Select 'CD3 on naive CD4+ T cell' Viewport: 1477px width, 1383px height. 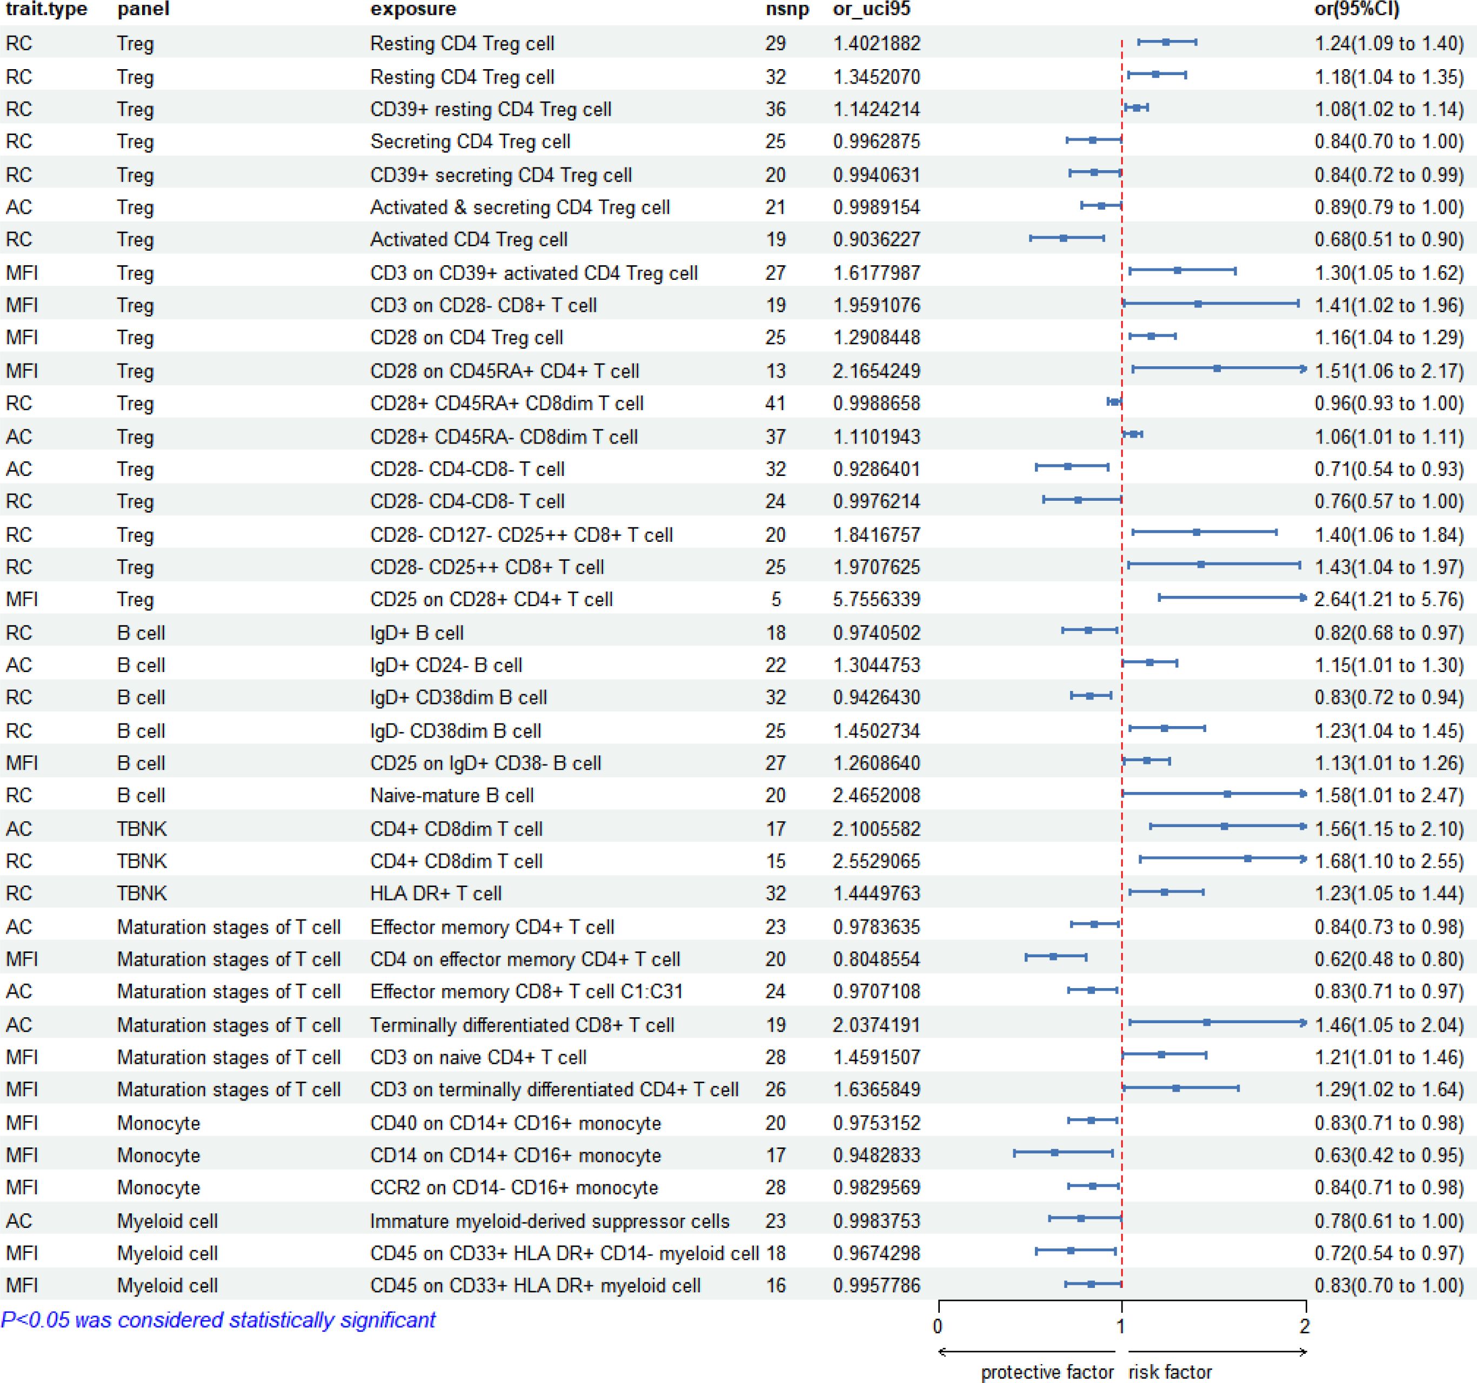click(478, 1057)
